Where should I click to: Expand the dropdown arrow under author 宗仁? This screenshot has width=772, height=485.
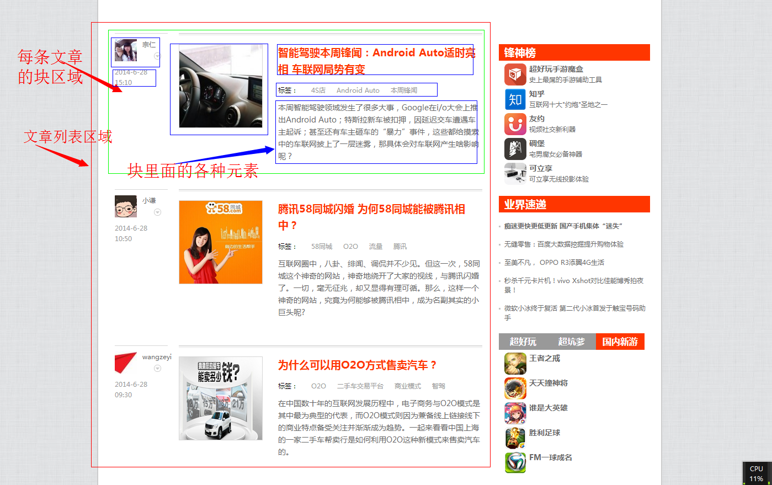pyautogui.click(x=157, y=56)
